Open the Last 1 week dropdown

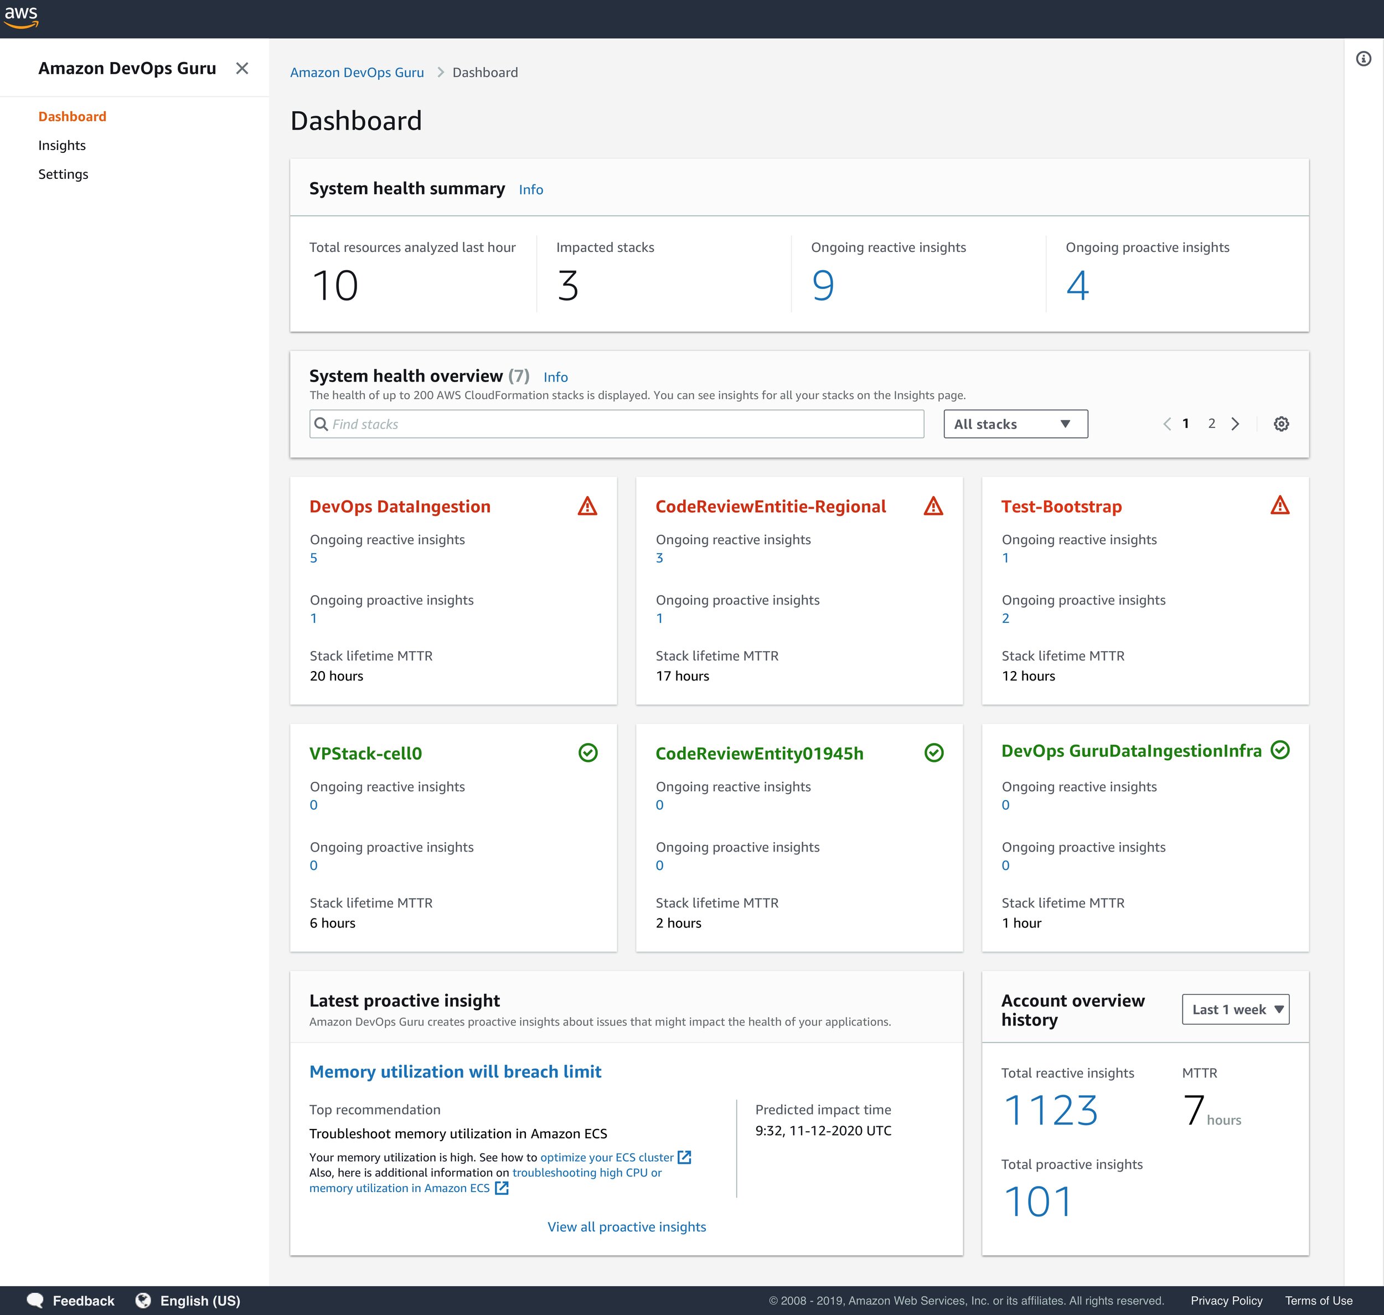[1235, 1009]
